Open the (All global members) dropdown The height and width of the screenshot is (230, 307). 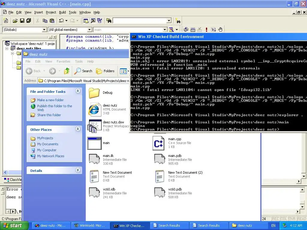(x=89, y=30)
